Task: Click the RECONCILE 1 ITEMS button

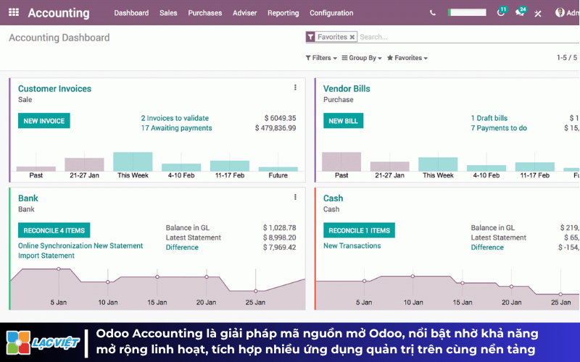Action: point(359,230)
